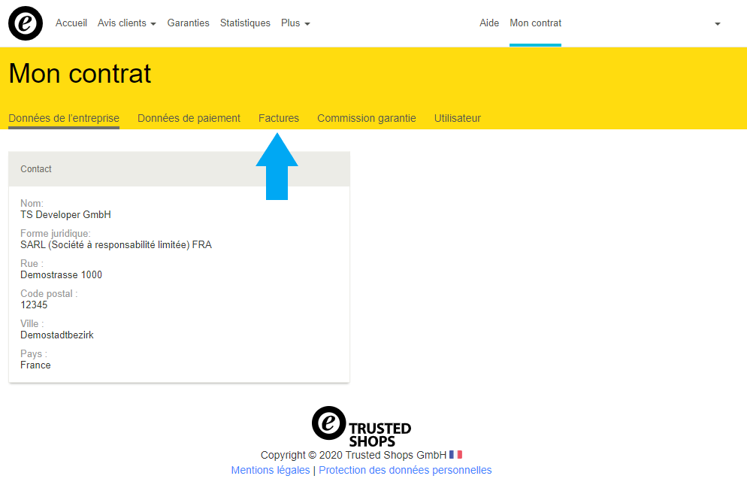Click the French flag icon in footer
The height and width of the screenshot is (494, 747).
point(456,455)
